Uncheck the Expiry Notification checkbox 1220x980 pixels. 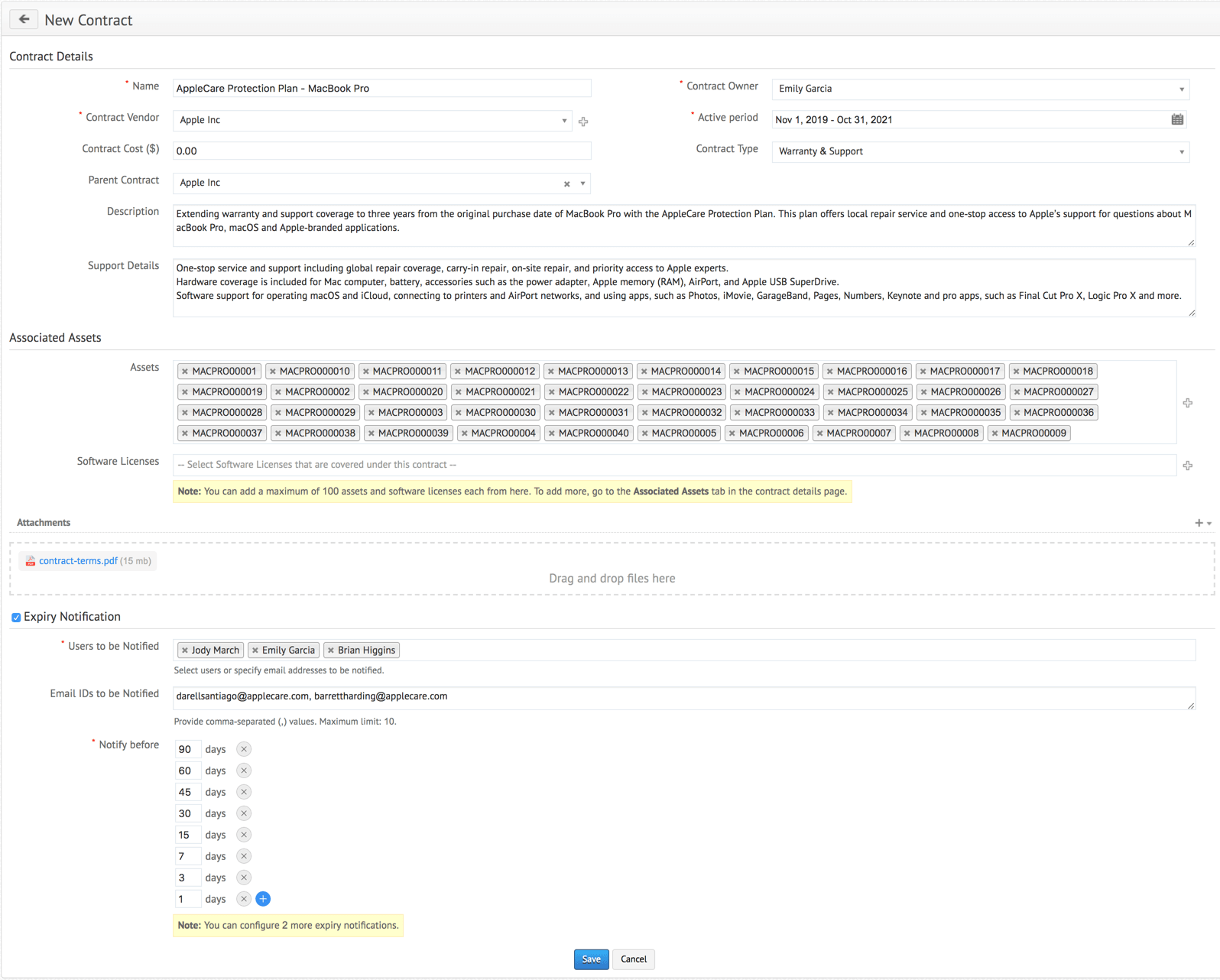16,618
